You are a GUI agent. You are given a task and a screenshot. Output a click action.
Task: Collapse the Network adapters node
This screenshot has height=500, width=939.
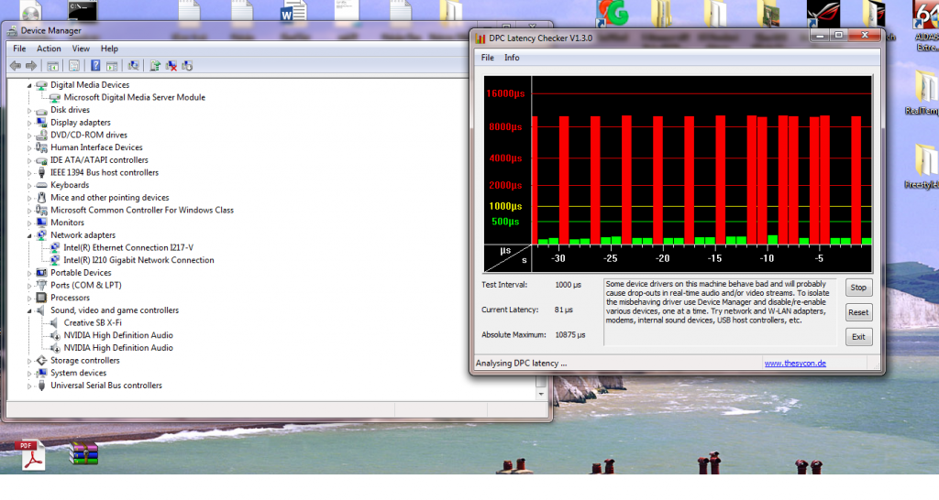[x=28, y=235]
